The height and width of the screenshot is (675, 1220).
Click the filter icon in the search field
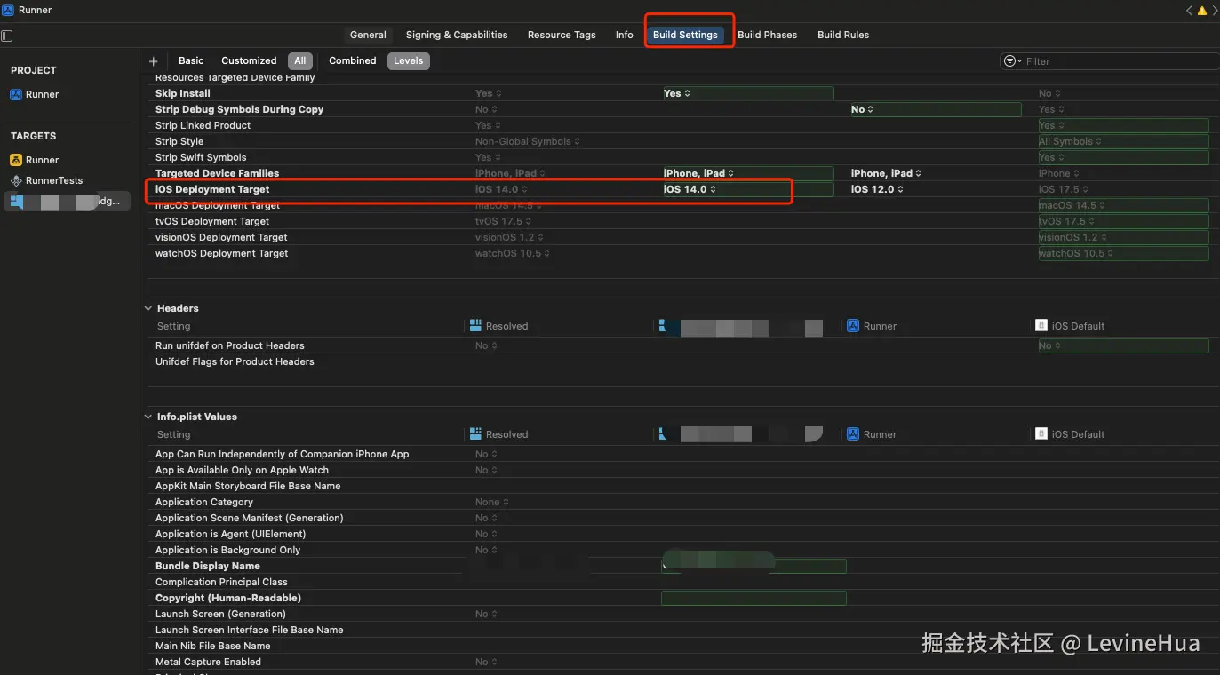1011,61
